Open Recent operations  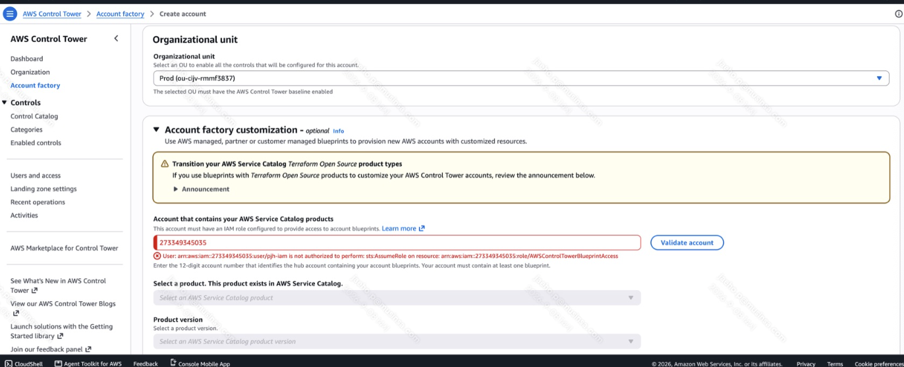pos(38,202)
